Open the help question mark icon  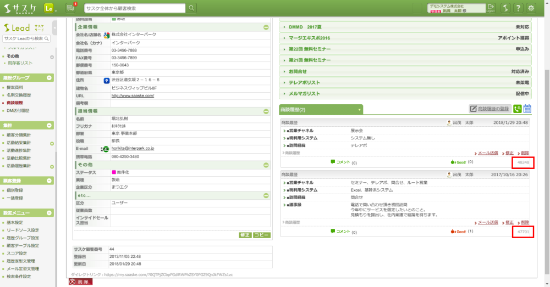pos(518,8)
